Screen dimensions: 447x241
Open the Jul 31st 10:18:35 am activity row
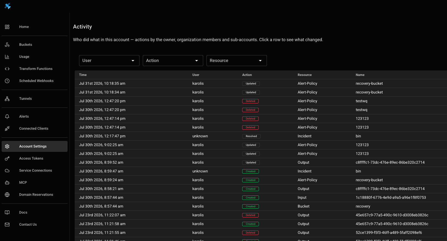click(261, 84)
